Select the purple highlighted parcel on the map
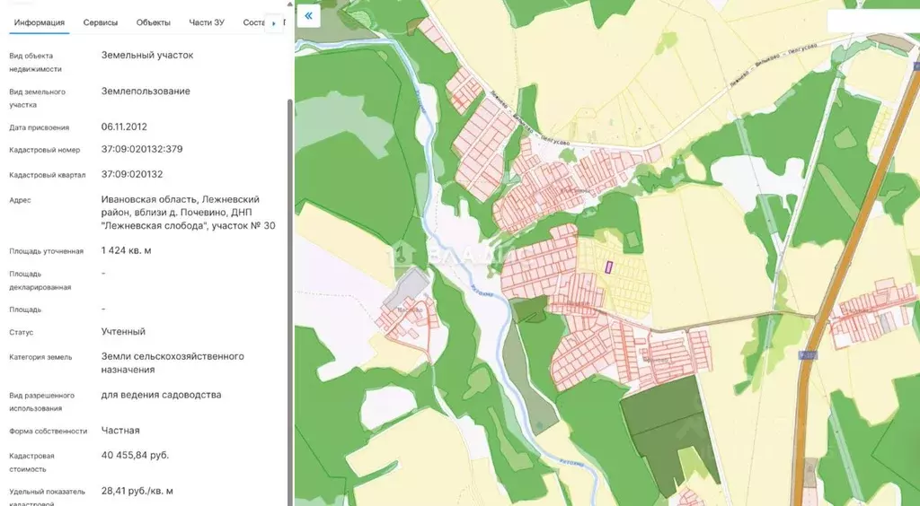This screenshot has width=920, height=506. pyautogui.click(x=610, y=266)
